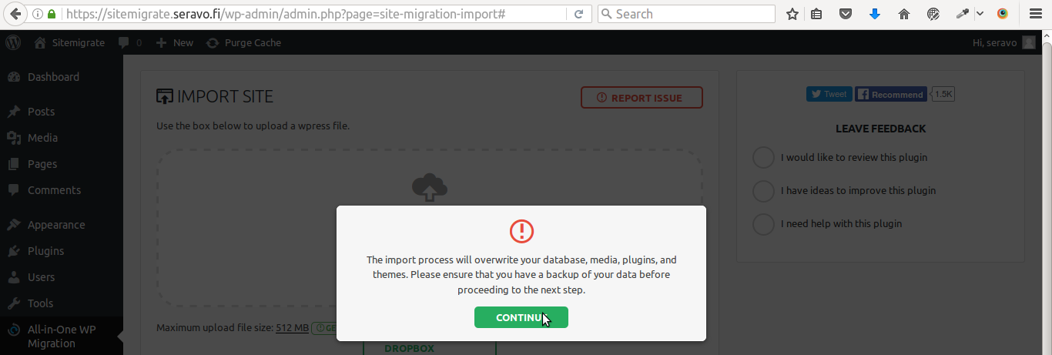Click the Purge Cache button
Screen dimensions: 1052x355
(244, 43)
